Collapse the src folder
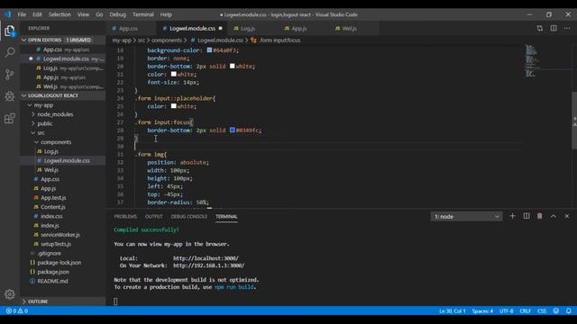577x324 pixels. point(33,132)
